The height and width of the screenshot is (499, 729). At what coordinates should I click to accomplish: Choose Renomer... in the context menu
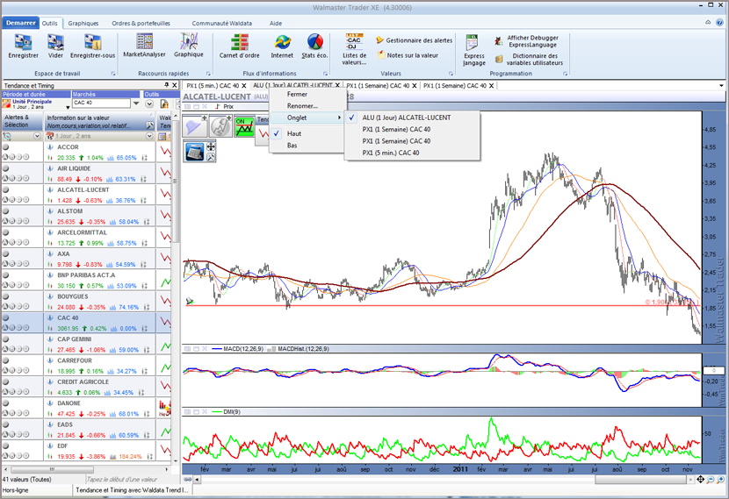(x=302, y=106)
